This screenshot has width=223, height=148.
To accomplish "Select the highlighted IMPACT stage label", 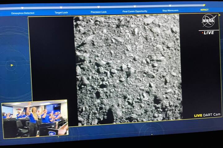I will (204, 10).
